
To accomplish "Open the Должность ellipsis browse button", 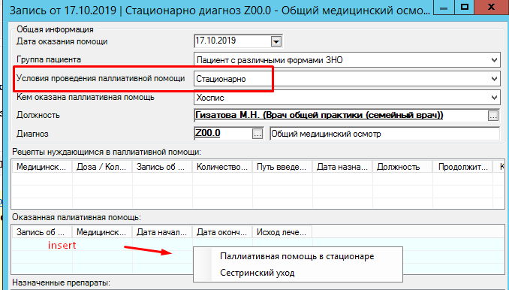I will (x=493, y=116).
